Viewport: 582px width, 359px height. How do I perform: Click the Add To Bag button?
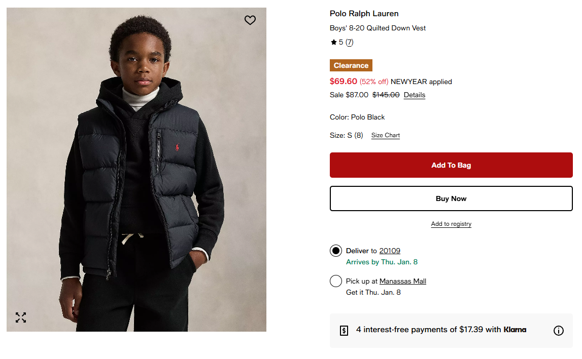point(451,165)
